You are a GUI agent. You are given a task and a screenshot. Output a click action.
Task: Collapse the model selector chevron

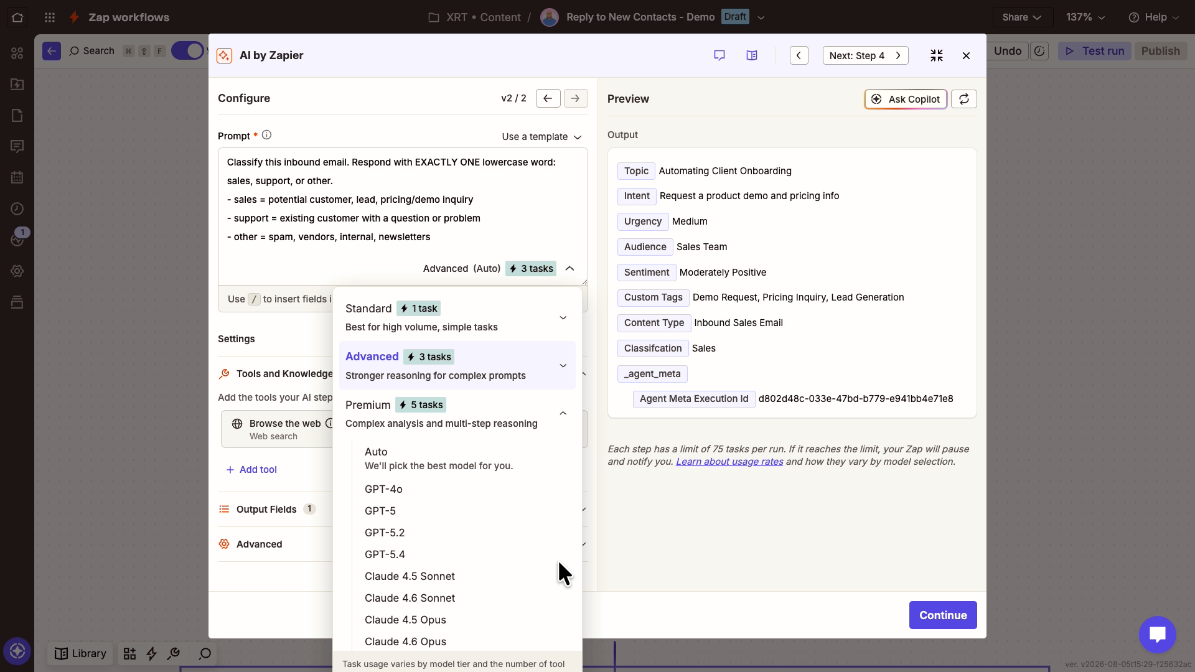click(569, 269)
